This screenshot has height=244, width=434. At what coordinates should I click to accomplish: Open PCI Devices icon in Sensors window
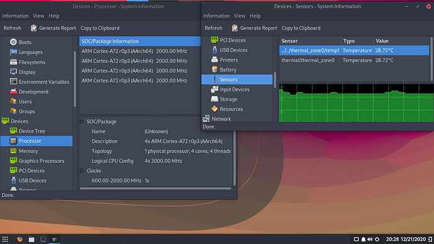[214, 40]
